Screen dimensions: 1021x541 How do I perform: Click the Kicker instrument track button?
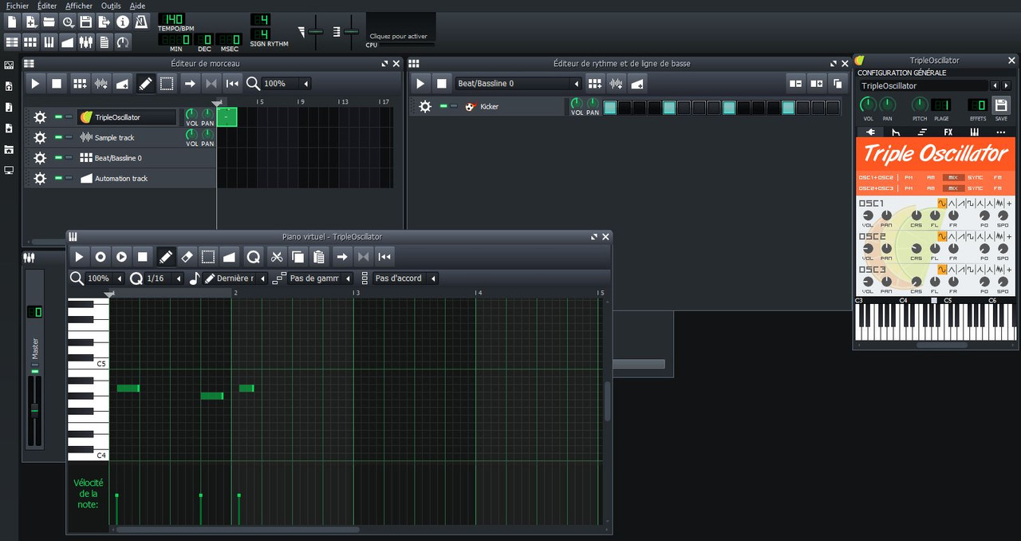point(513,106)
